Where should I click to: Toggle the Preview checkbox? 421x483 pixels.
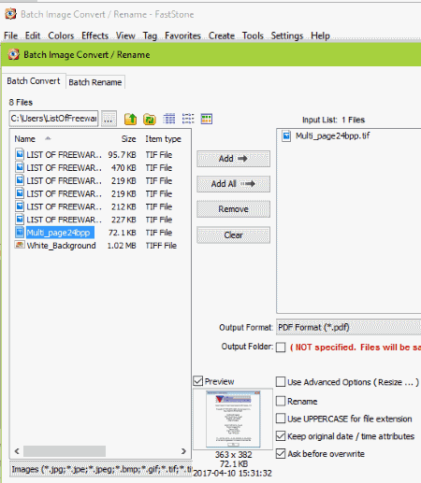pyautogui.click(x=198, y=381)
